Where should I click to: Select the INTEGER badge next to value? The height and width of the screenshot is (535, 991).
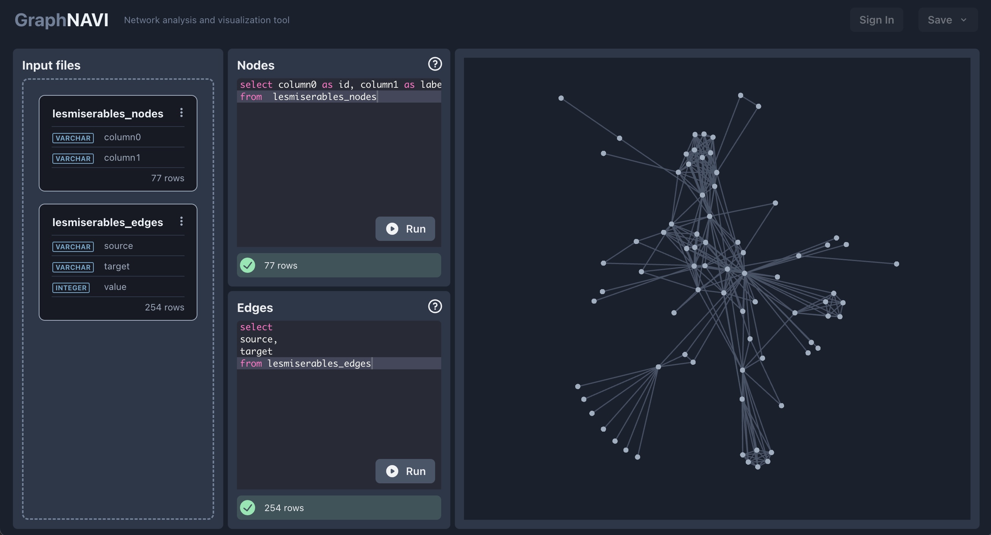pos(71,288)
